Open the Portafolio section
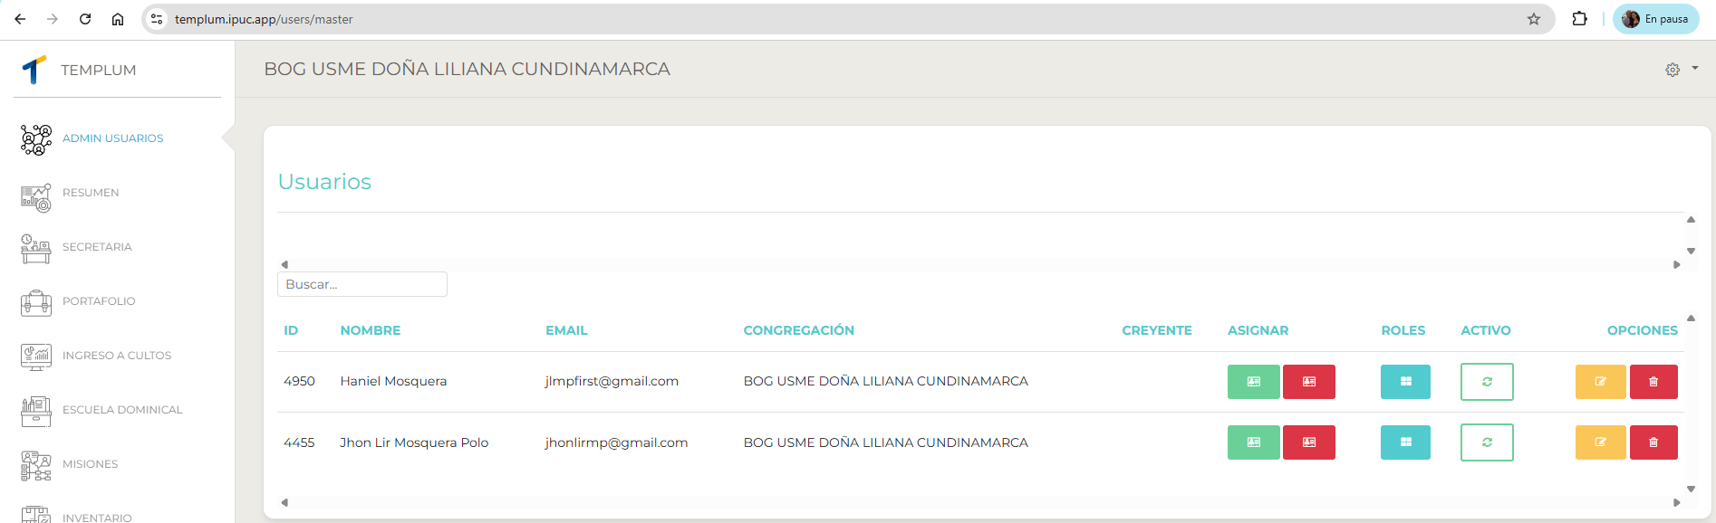Image resolution: width=1716 pixels, height=523 pixels. click(99, 301)
